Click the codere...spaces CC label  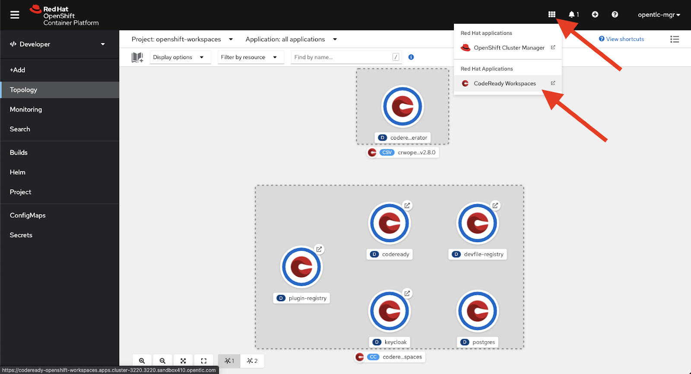[390, 357]
